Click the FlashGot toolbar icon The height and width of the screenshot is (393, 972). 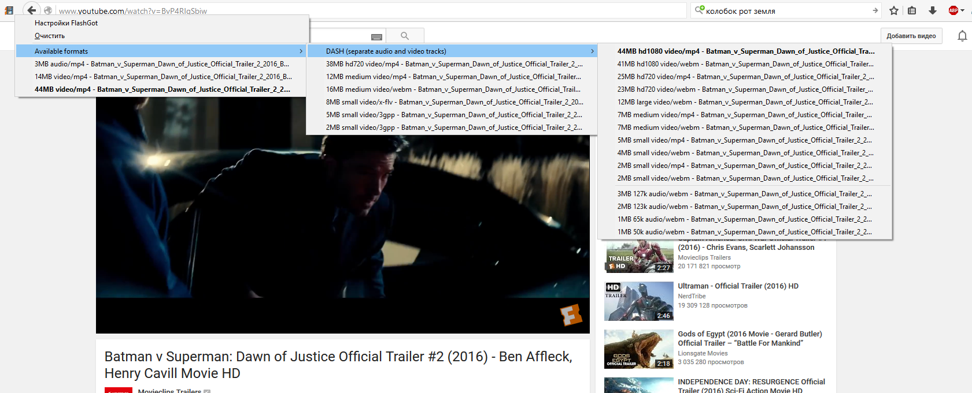click(9, 10)
